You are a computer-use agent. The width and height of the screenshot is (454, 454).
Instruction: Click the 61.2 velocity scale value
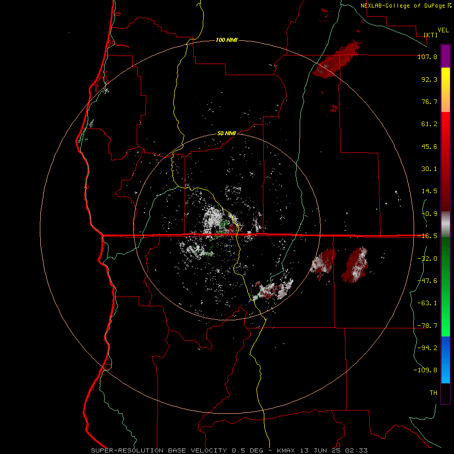pos(429,124)
